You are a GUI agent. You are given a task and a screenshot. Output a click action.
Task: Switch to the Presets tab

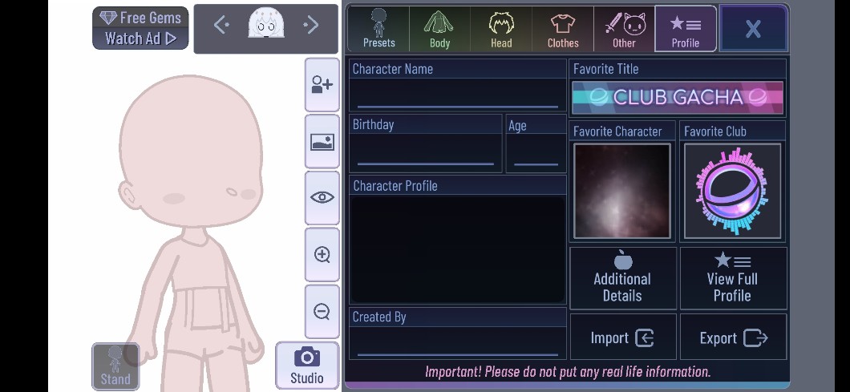379,29
